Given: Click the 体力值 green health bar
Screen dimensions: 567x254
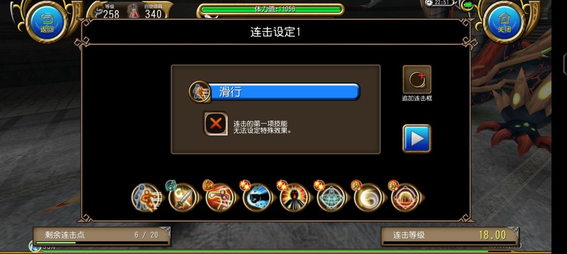Looking at the screenshot, I should pyautogui.click(x=270, y=9).
